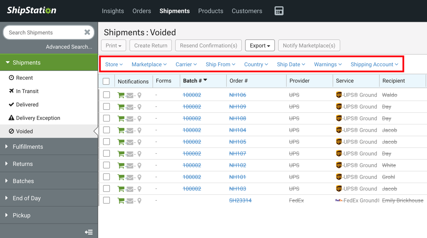Check the box for order NH105
The width and height of the screenshot is (427, 238).
click(106, 142)
